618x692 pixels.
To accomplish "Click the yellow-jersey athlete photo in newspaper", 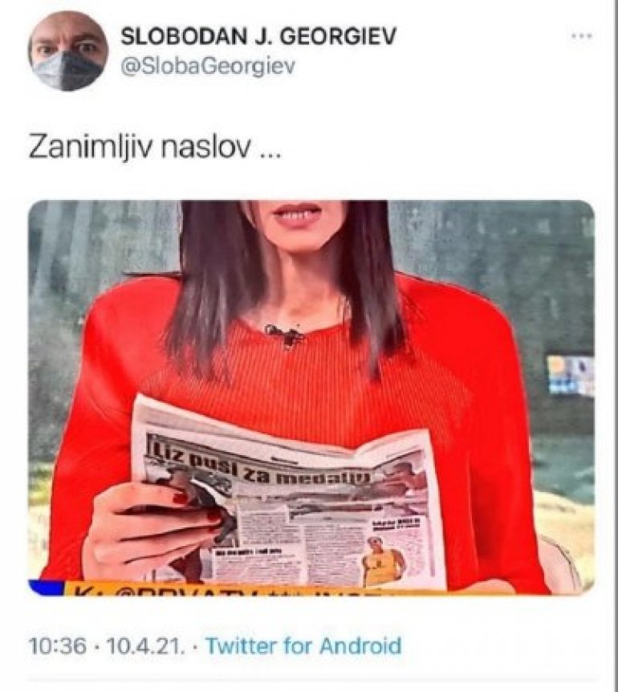I will pos(382,562).
